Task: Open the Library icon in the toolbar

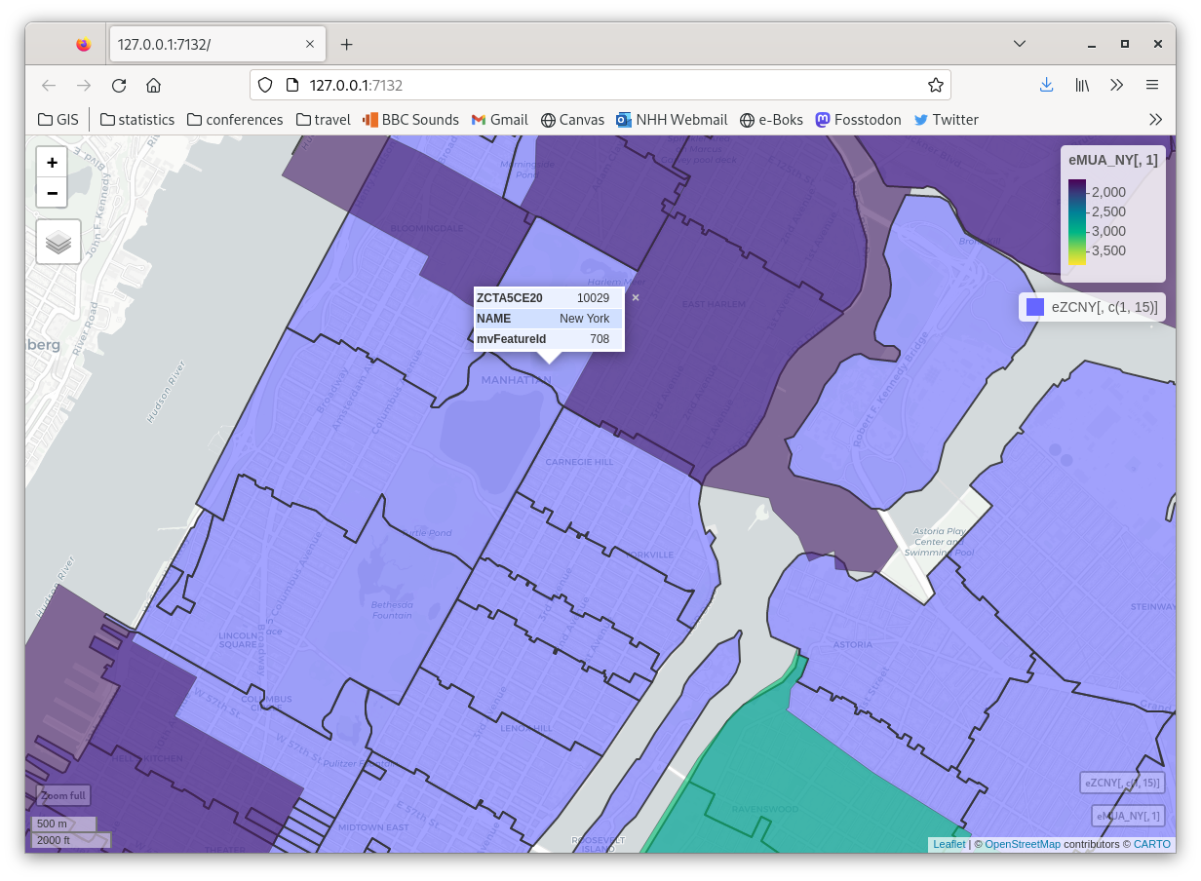Action: (x=1082, y=85)
